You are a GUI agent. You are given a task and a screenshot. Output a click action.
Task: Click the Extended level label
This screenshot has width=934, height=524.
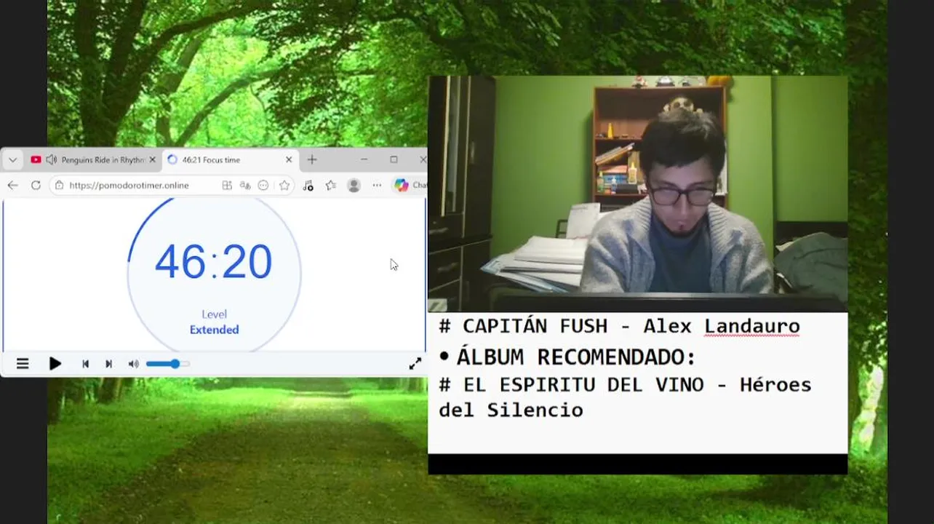point(214,330)
